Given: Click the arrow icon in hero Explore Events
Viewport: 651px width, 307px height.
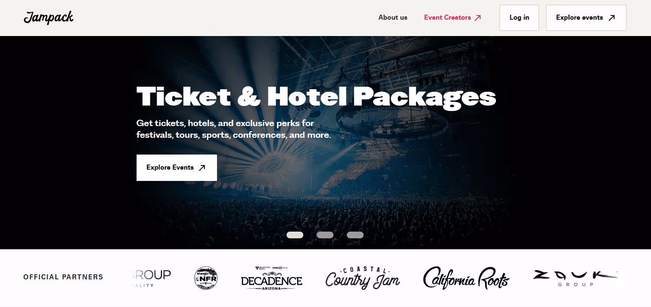Looking at the screenshot, I should (202, 168).
